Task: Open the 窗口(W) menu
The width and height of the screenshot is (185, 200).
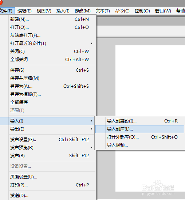Action: pyautogui.click(x=163, y=11)
